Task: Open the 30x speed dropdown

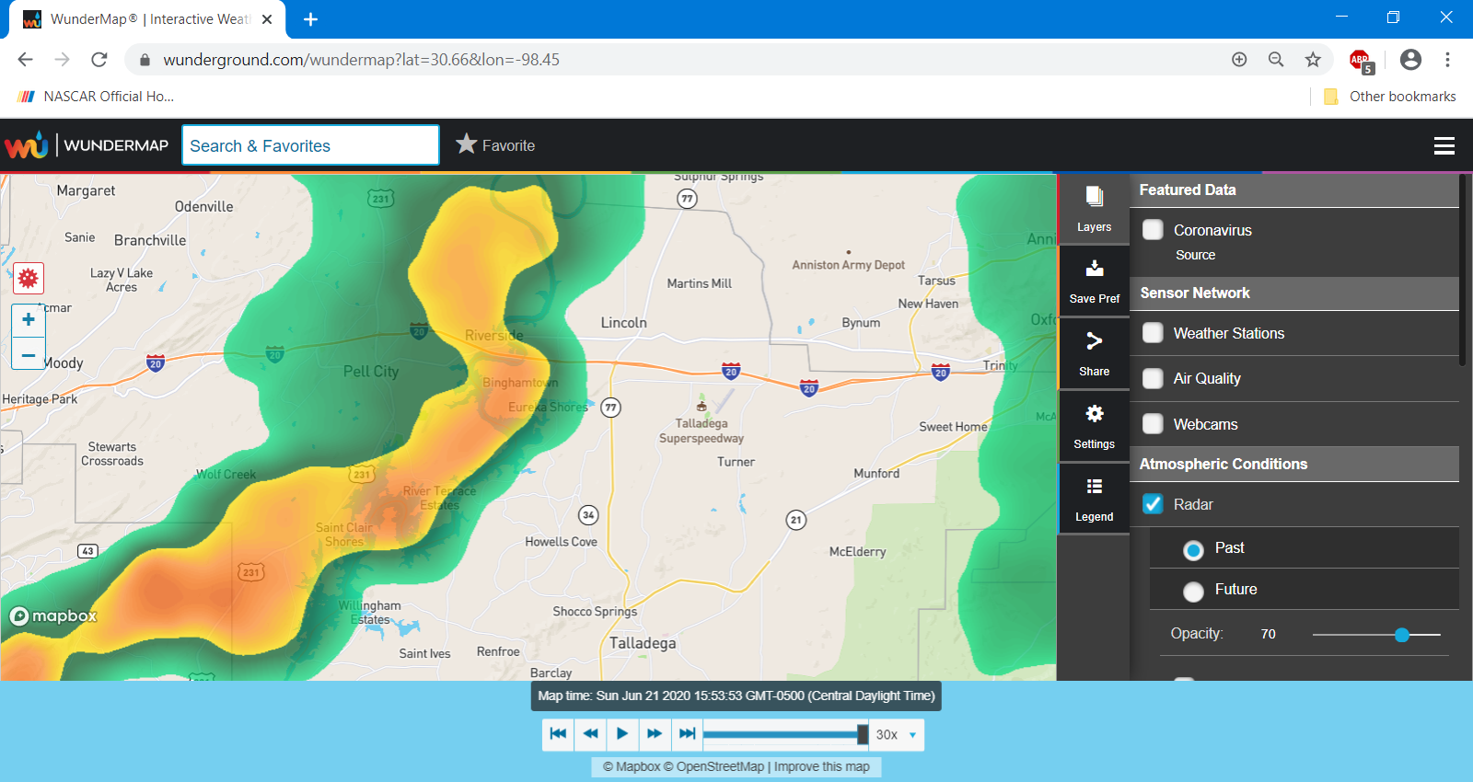Action: pos(897,734)
